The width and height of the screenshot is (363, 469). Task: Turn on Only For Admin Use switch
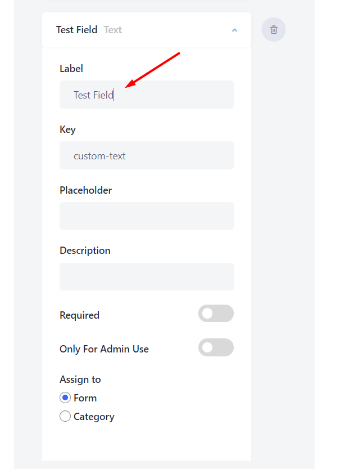tap(216, 347)
